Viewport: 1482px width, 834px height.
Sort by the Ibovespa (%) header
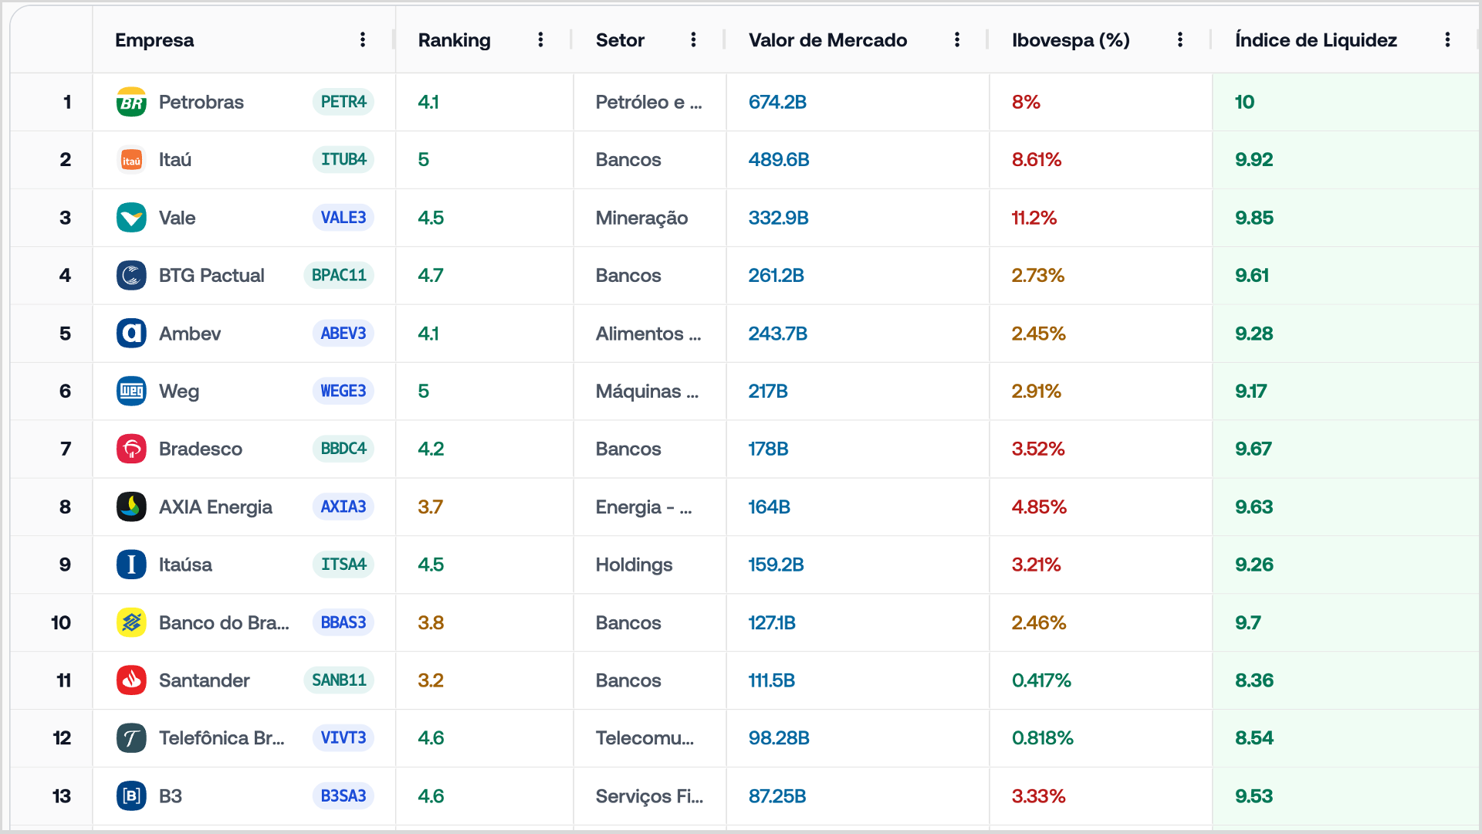click(1071, 40)
